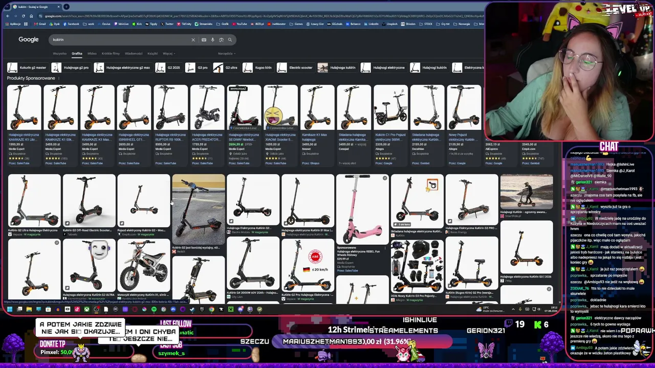
Task: Switch to the 'Wiadomości' news tab
Action: click(134, 53)
